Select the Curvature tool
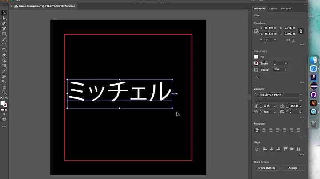 point(4,29)
